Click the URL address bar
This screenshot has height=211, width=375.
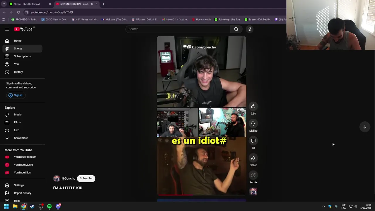tap(155, 12)
